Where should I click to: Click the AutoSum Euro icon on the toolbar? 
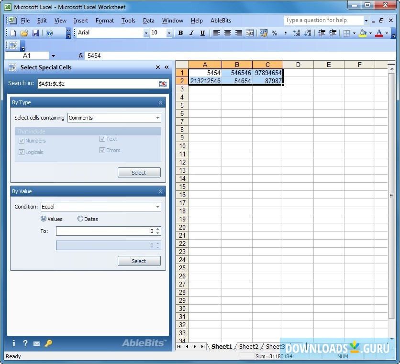[263, 33]
